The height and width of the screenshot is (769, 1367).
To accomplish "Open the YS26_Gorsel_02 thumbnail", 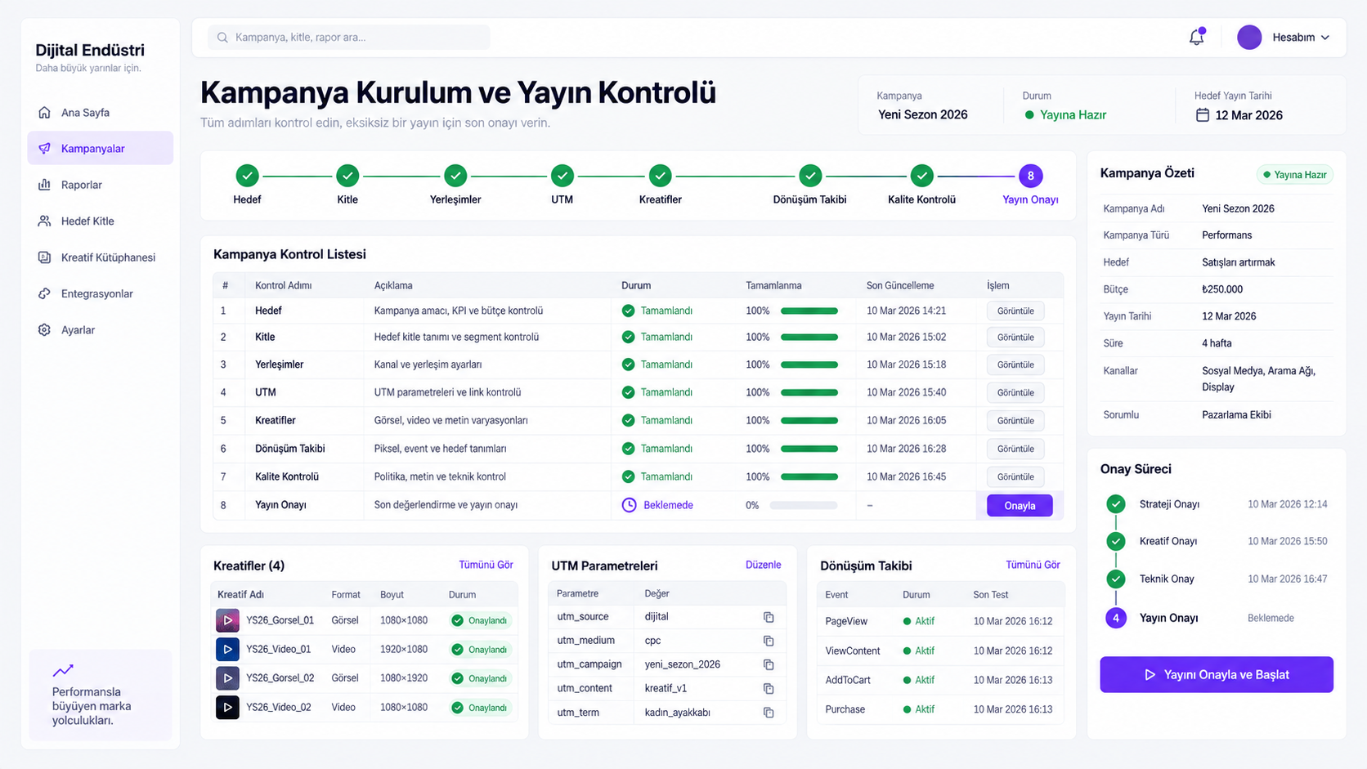I will click(227, 677).
